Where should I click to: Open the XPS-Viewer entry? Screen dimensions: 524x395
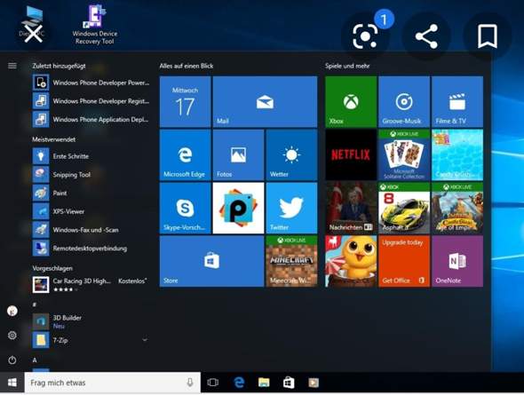[x=91, y=211]
